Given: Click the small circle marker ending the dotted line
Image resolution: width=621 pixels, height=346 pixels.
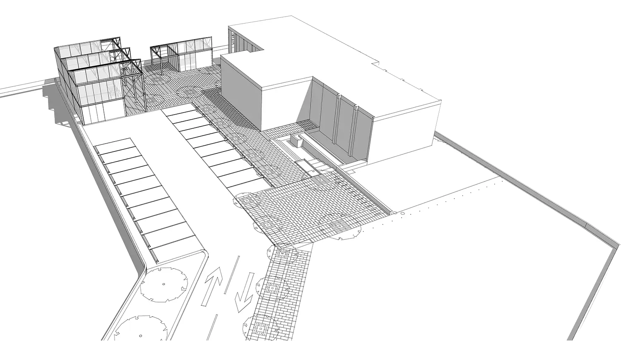Looking at the screenshot, I should (395, 213).
